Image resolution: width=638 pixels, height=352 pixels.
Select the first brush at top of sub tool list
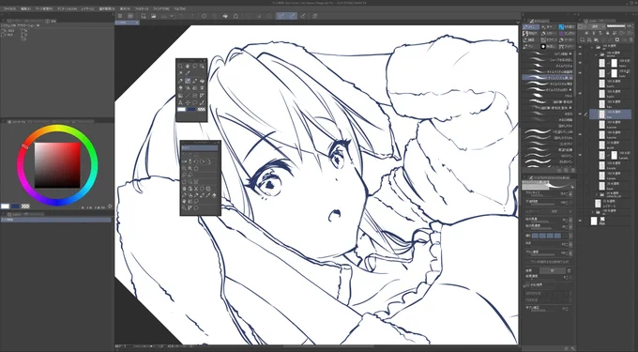point(548,54)
